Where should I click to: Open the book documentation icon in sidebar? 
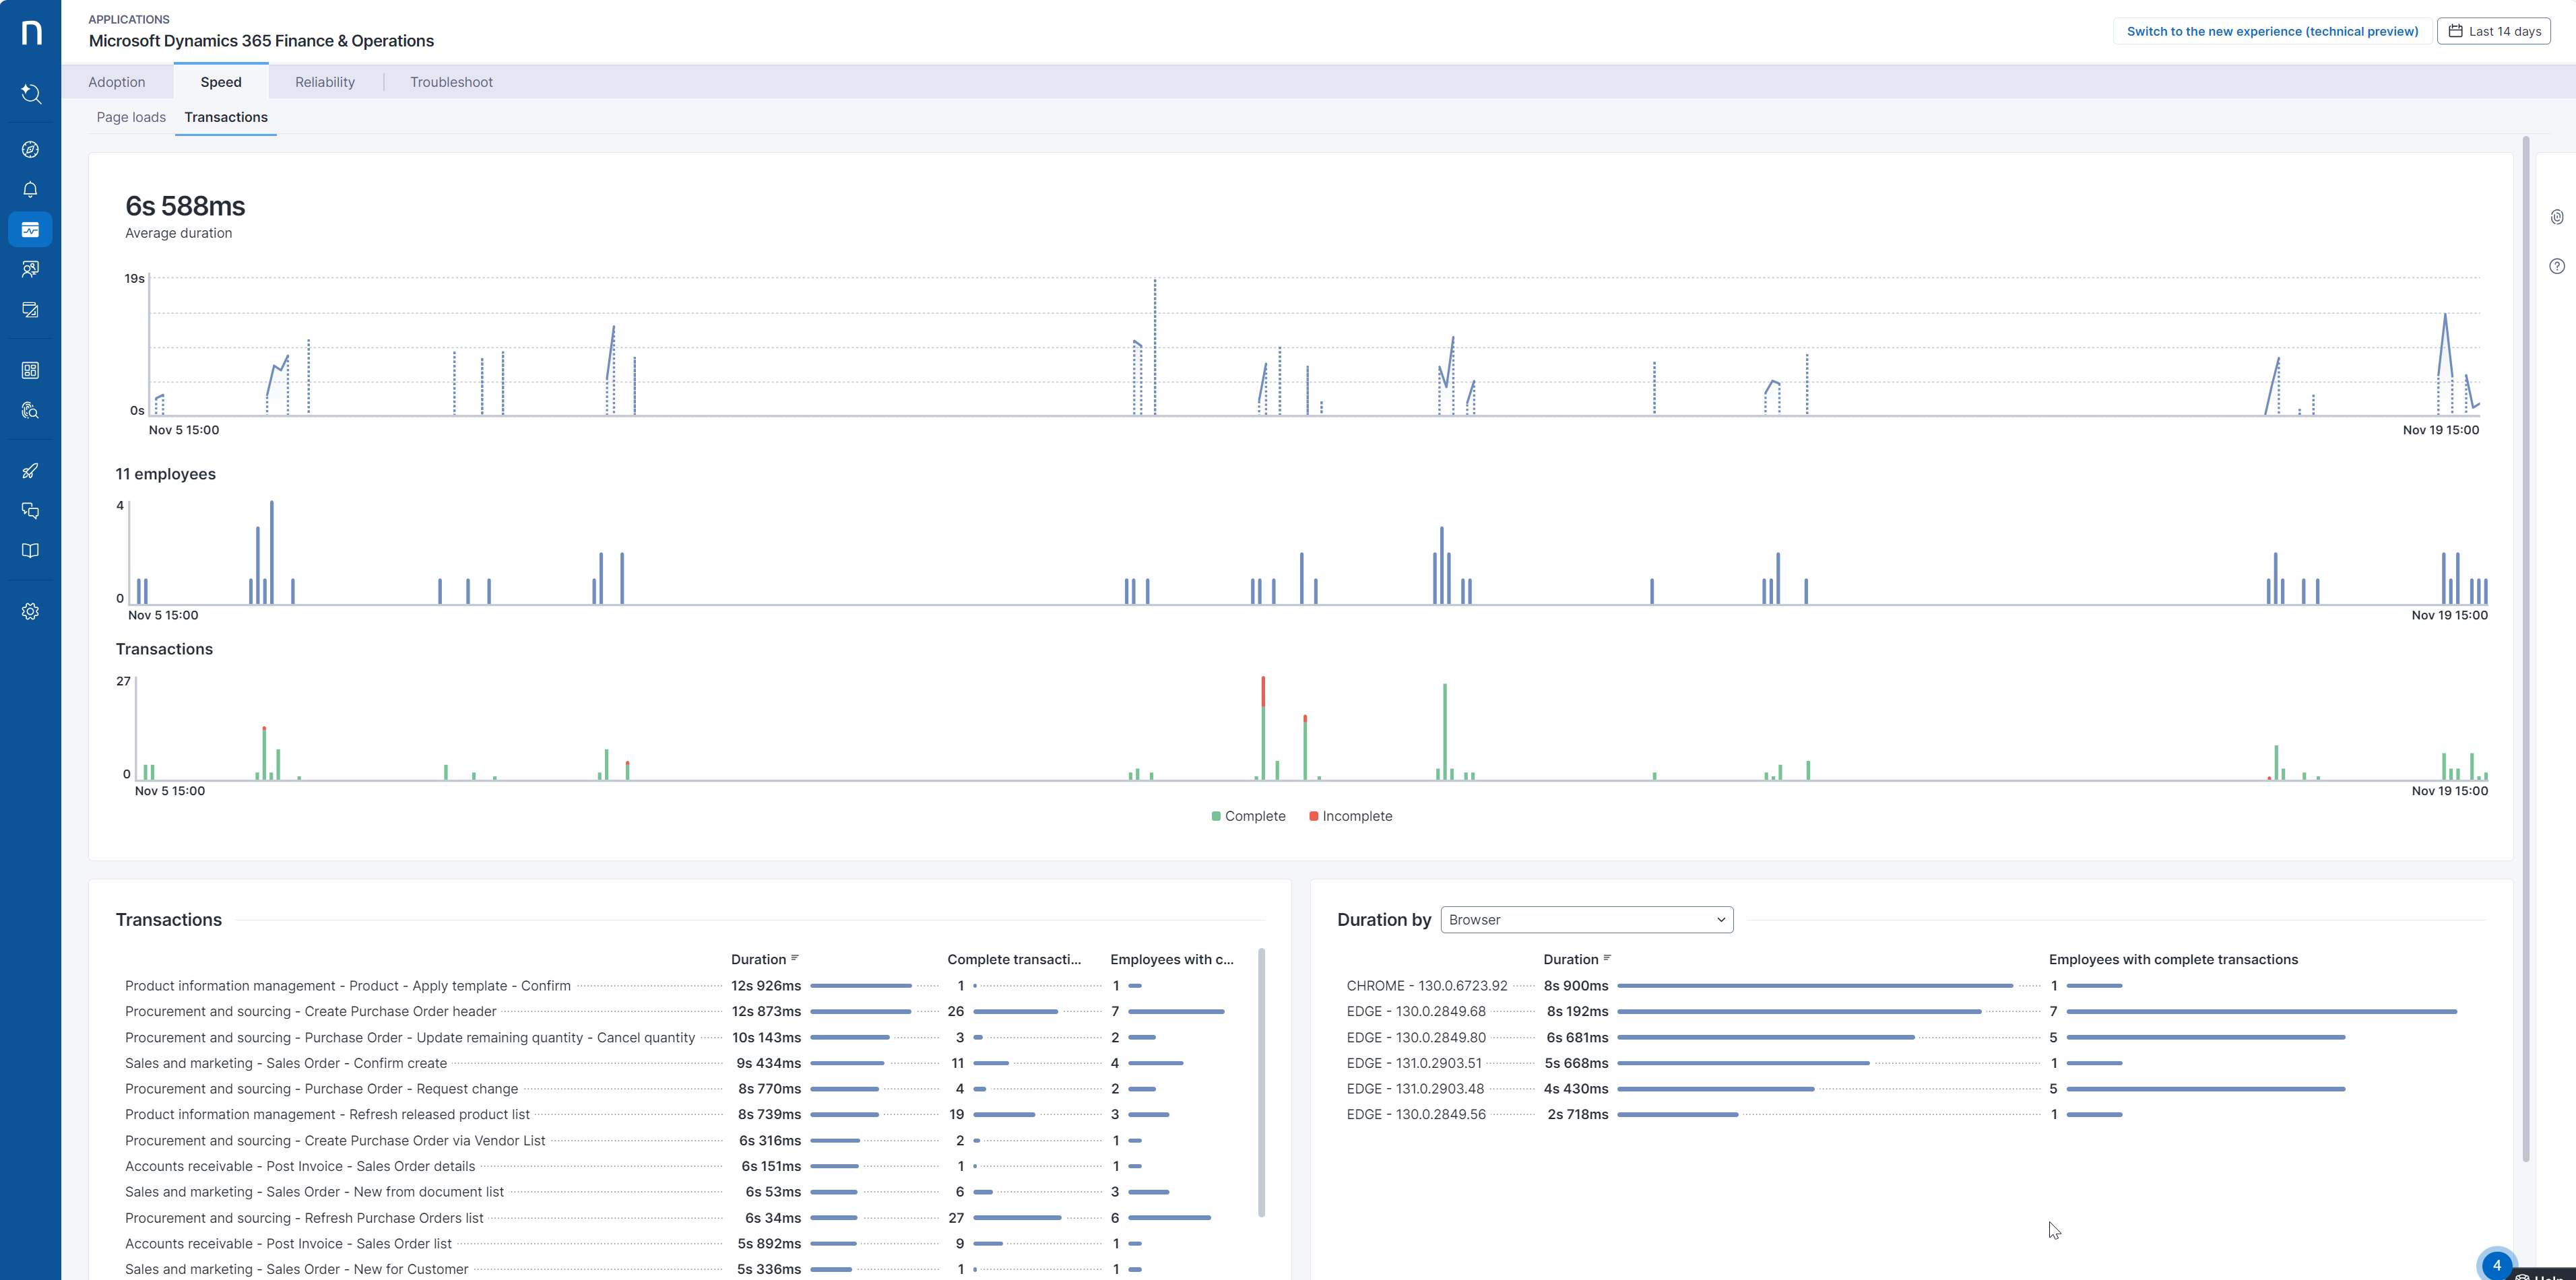(30, 551)
